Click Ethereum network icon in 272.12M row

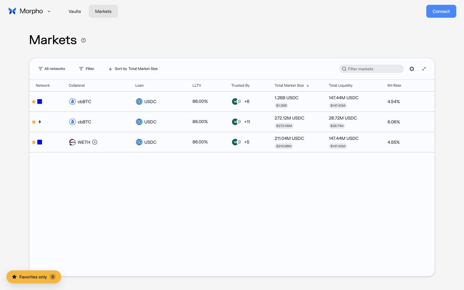(x=39, y=122)
